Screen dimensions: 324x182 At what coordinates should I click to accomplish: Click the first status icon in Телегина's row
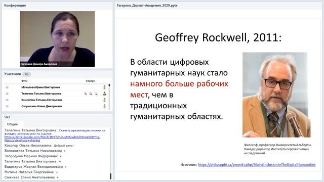pos(86,94)
